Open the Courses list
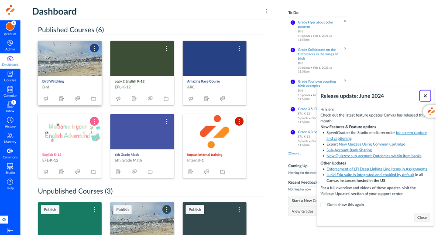Viewport: 436px width, 235px height. pyautogui.click(x=10, y=76)
